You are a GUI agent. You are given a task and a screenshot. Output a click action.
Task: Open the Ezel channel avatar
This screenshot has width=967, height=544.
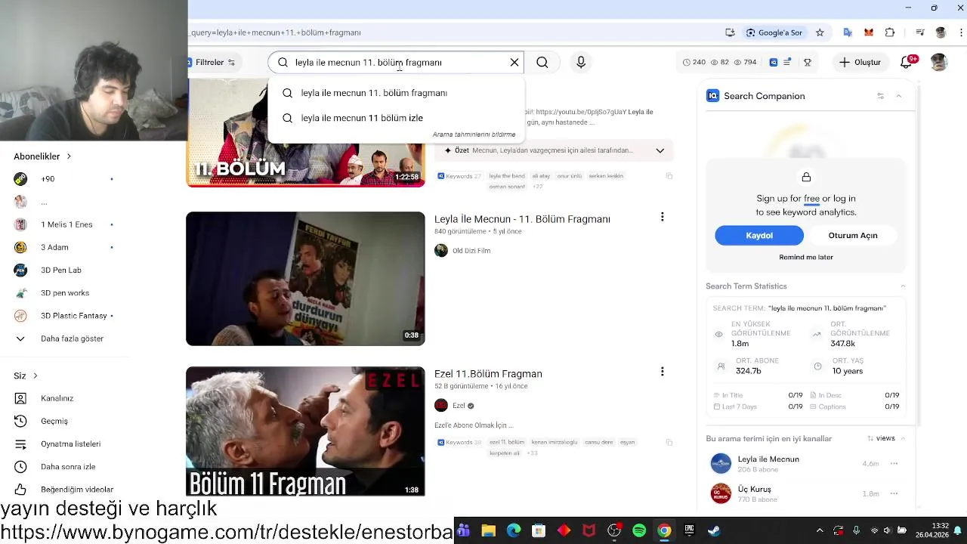pos(441,406)
